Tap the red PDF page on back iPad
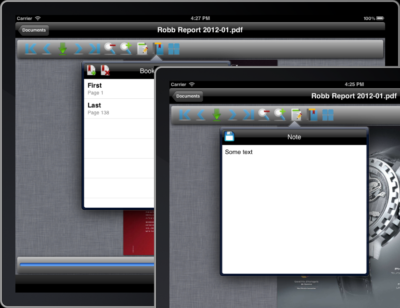 coord(139,233)
